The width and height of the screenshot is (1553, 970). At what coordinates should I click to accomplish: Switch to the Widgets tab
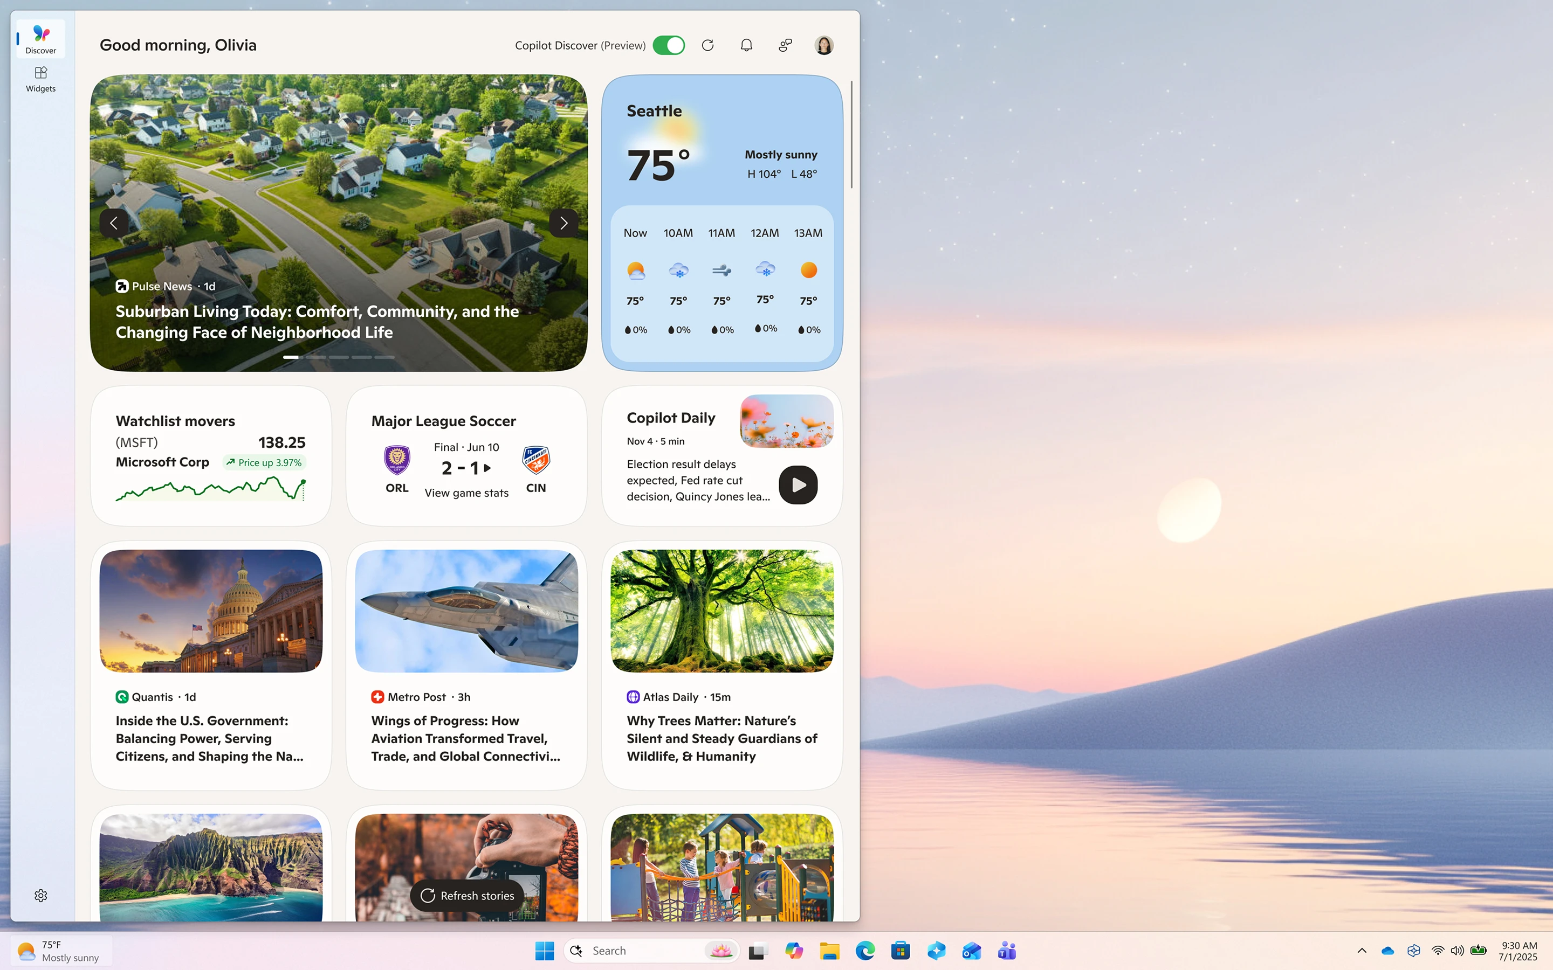click(40, 79)
